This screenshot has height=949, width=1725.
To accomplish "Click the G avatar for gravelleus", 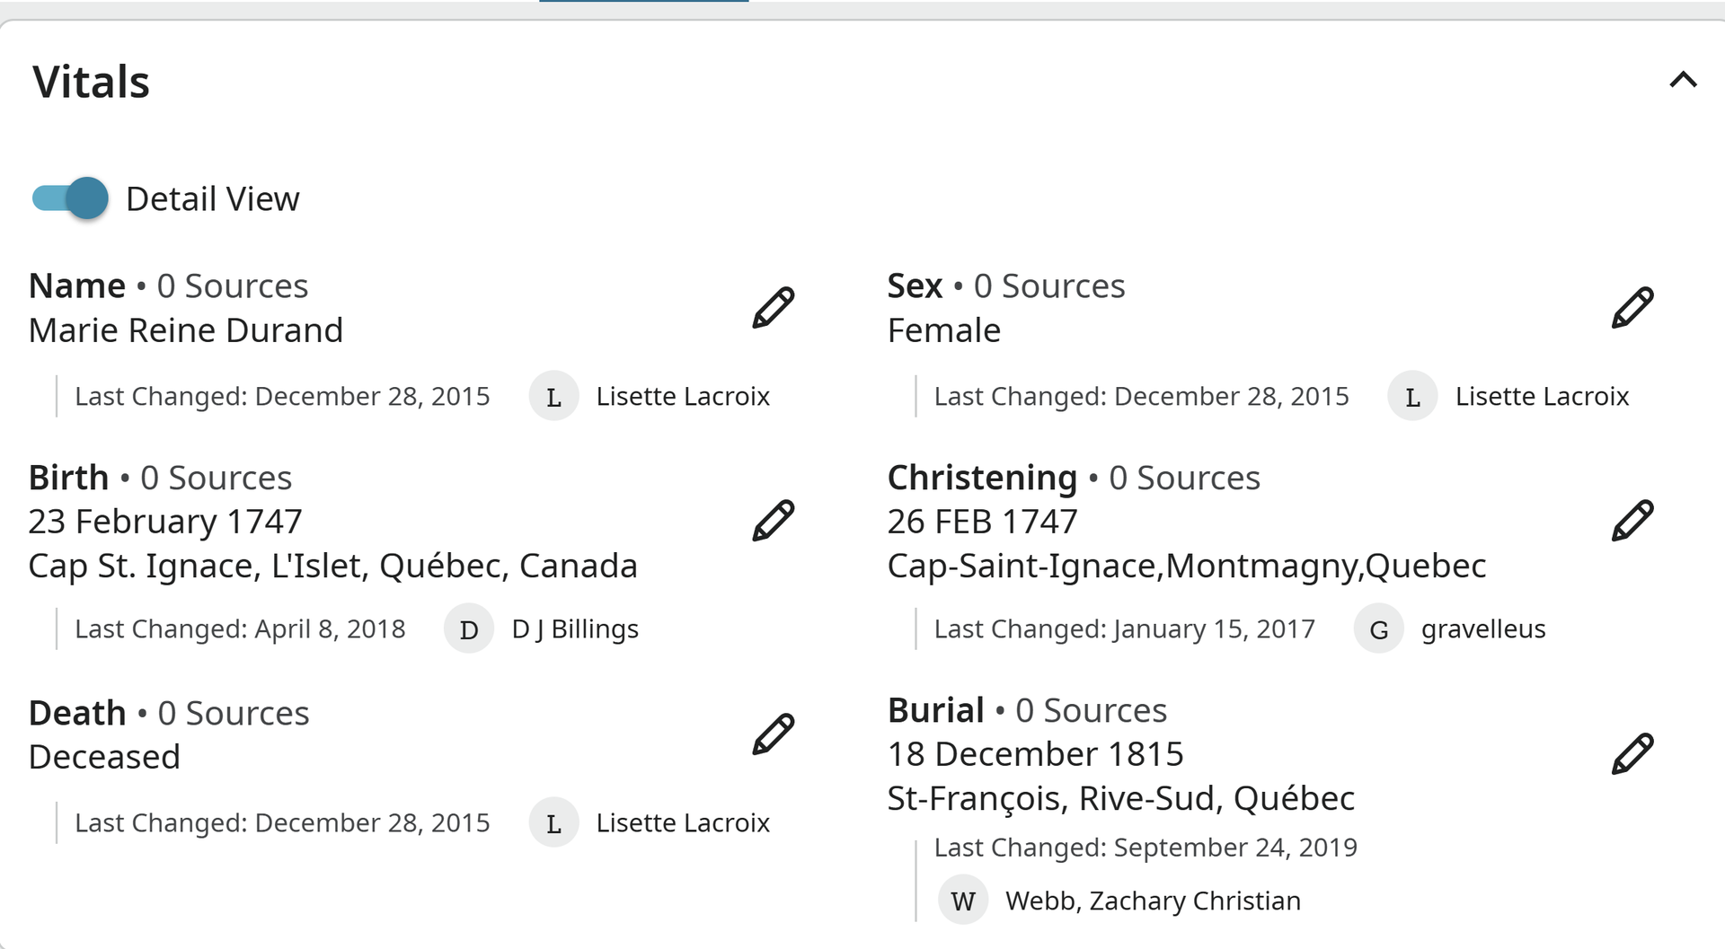I will (x=1379, y=628).
